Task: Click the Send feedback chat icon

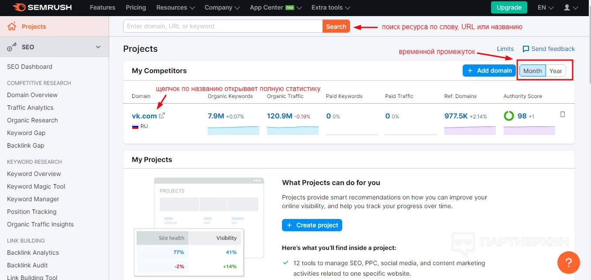Action: (x=526, y=49)
